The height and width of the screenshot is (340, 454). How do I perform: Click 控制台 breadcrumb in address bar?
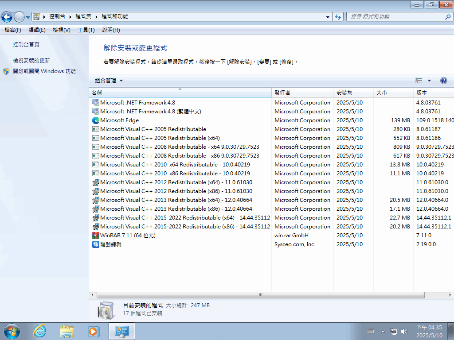pyautogui.click(x=57, y=16)
